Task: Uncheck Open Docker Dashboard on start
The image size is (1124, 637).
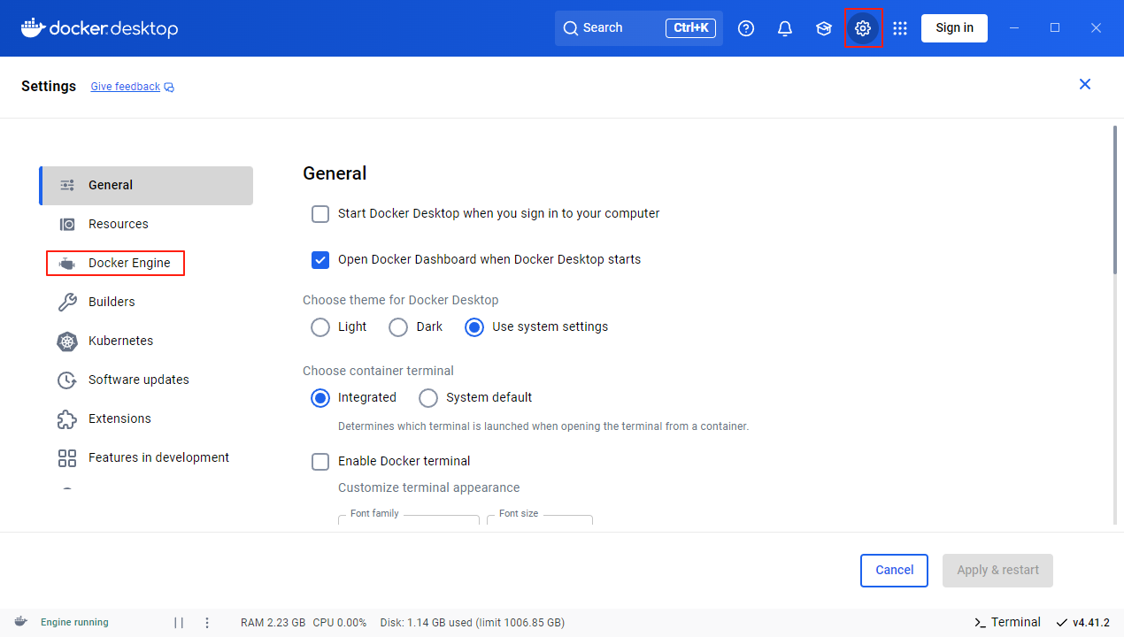Action: 320,260
